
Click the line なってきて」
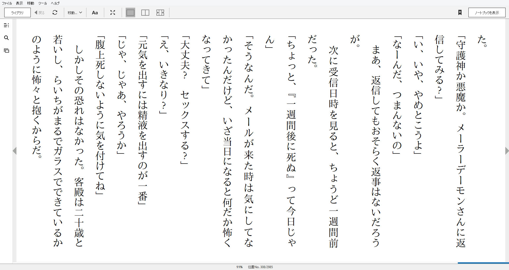(x=206, y=62)
